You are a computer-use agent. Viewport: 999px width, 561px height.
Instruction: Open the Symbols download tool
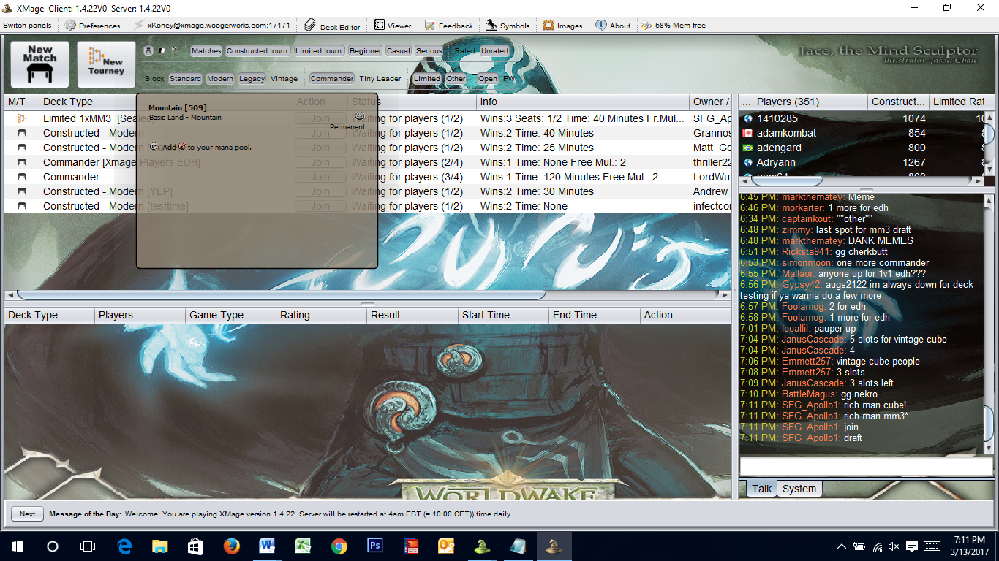508,26
